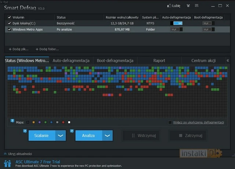The image size is (235, 169).
Task: Select the Dysk lokalny(C:) row name
Action: tap(24, 23)
